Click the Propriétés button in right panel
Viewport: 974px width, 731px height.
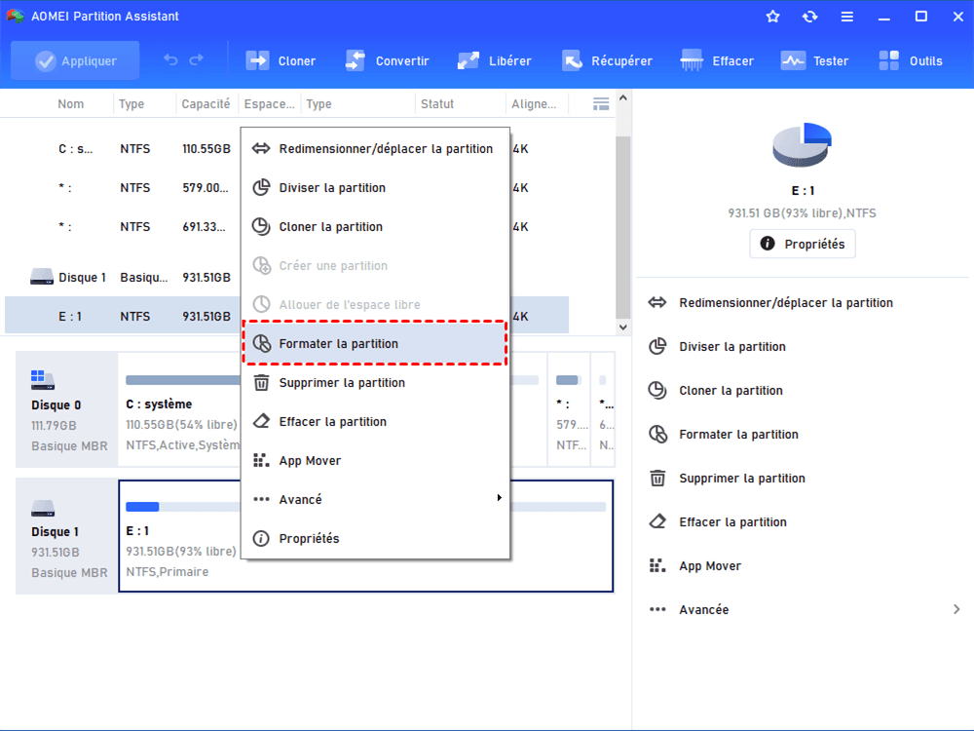802,244
